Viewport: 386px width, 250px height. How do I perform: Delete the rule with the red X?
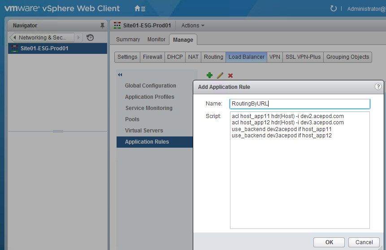pyautogui.click(x=230, y=75)
